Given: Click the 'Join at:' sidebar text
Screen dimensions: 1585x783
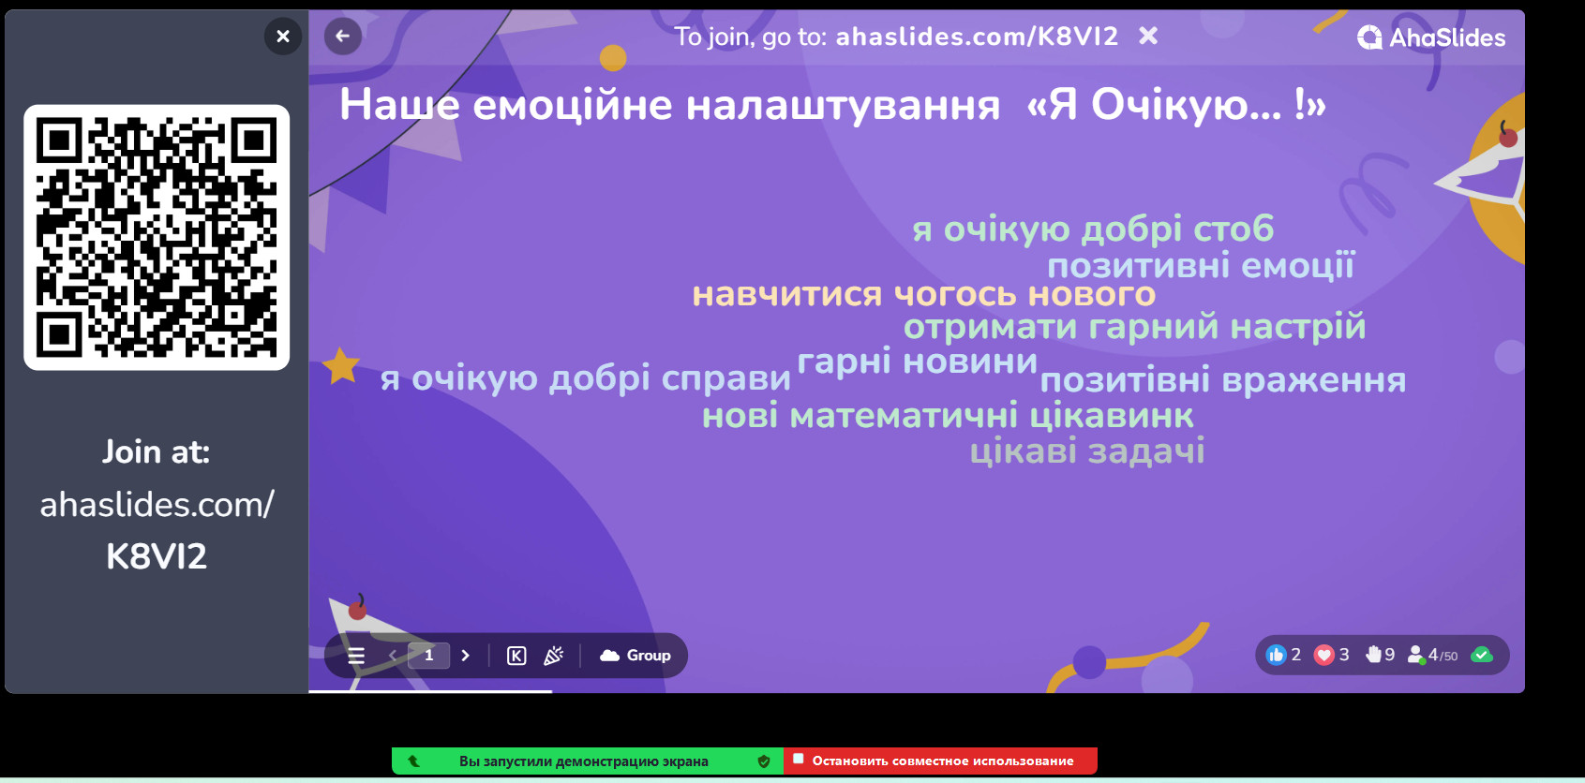Looking at the screenshot, I should coord(157,452).
